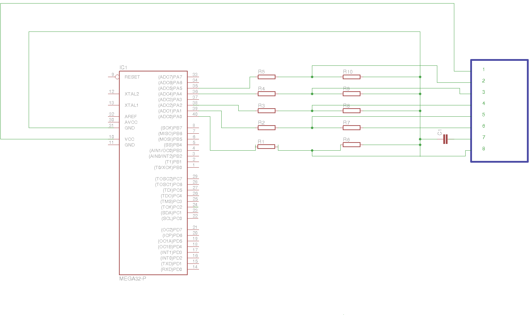Click the AVCC pin label
This screenshot has height=325, width=529.
tap(131, 122)
